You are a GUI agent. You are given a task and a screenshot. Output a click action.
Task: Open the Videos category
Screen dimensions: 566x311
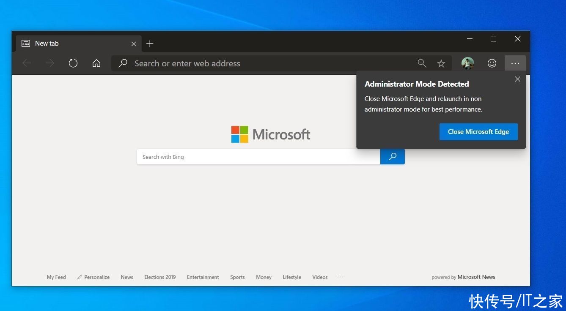click(320, 277)
